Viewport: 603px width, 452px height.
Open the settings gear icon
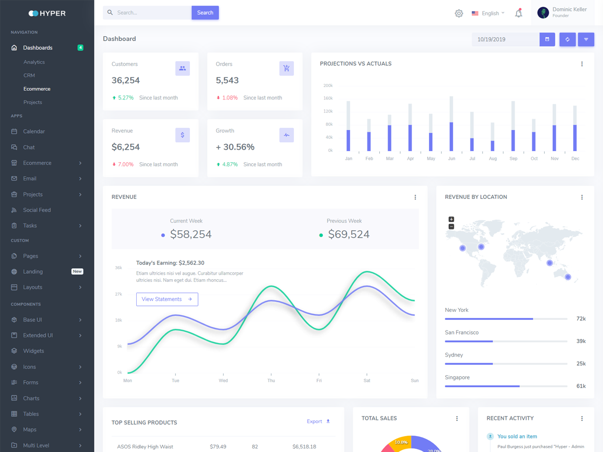point(459,14)
